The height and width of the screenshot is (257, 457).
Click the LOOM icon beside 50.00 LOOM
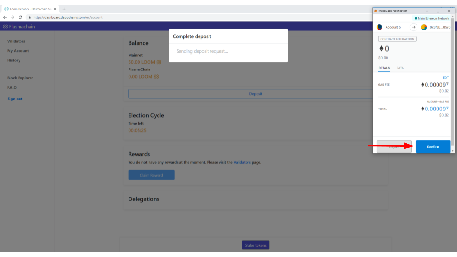point(159,62)
